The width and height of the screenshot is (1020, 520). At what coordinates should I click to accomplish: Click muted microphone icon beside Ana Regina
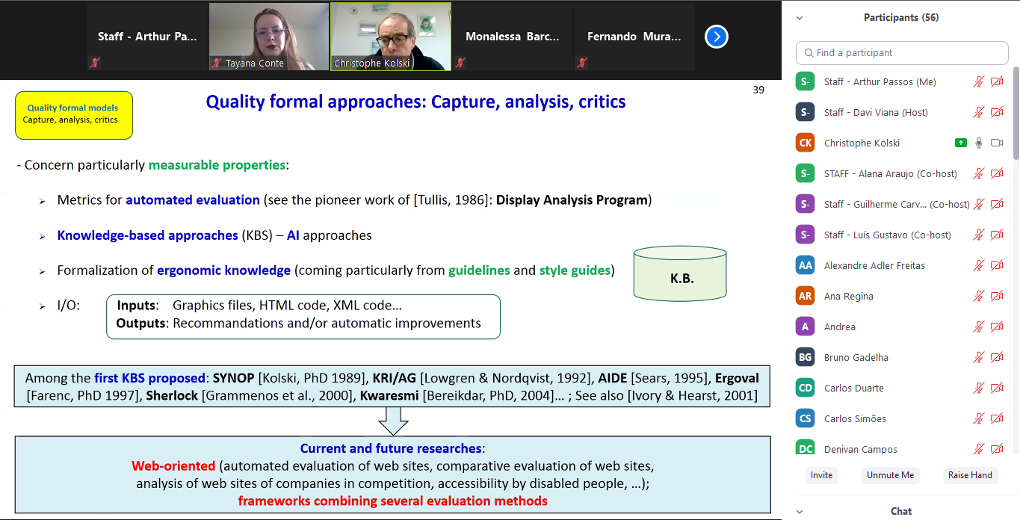(x=979, y=296)
